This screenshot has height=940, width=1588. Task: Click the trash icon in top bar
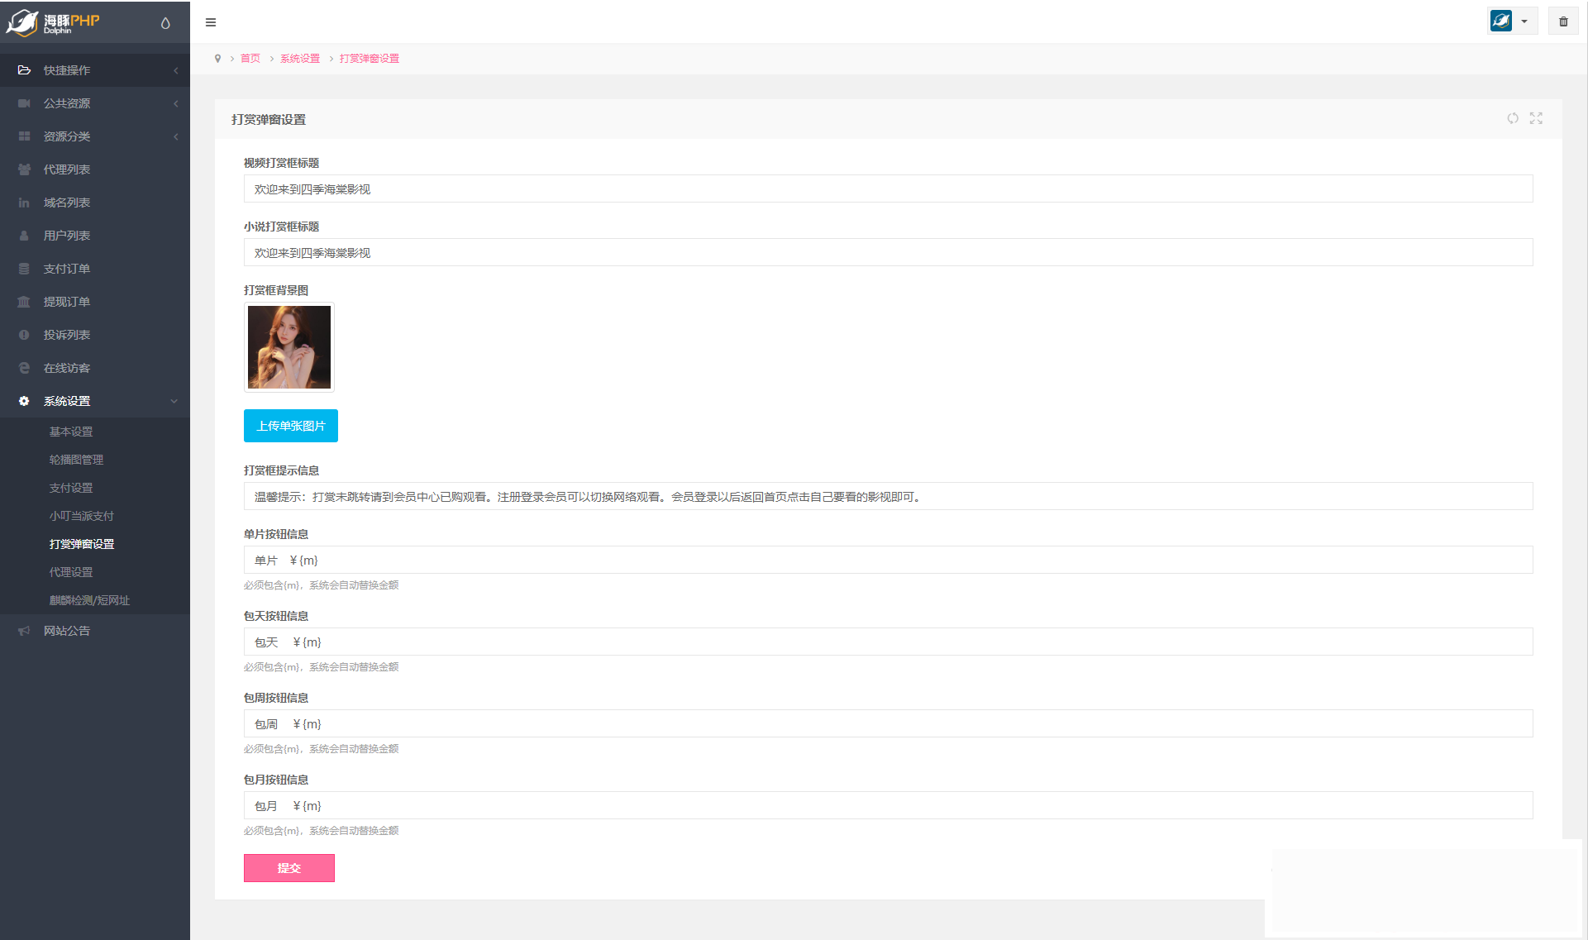pos(1562,21)
